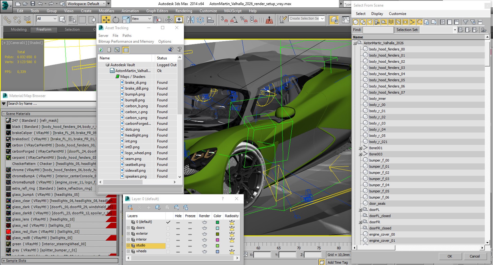
Task: Make the exterior layer current via checkbox
Action: click(168, 234)
